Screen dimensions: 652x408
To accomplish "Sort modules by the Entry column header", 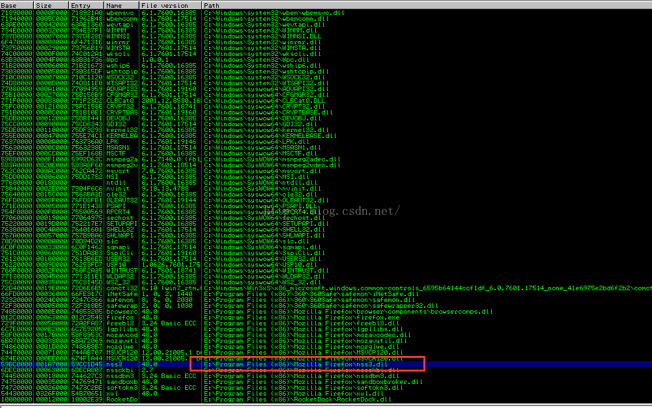I will pos(87,5).
